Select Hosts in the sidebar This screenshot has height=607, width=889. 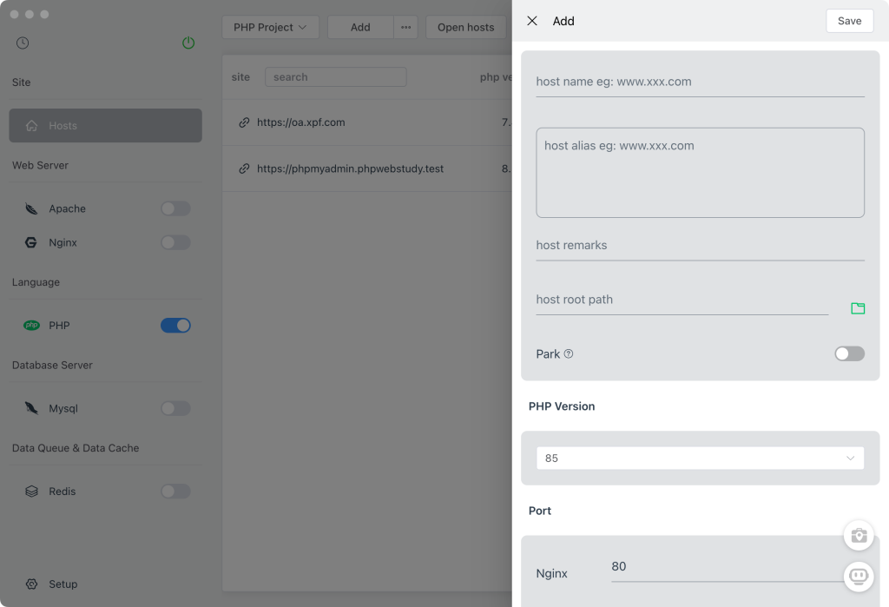(x=105, y=125)
